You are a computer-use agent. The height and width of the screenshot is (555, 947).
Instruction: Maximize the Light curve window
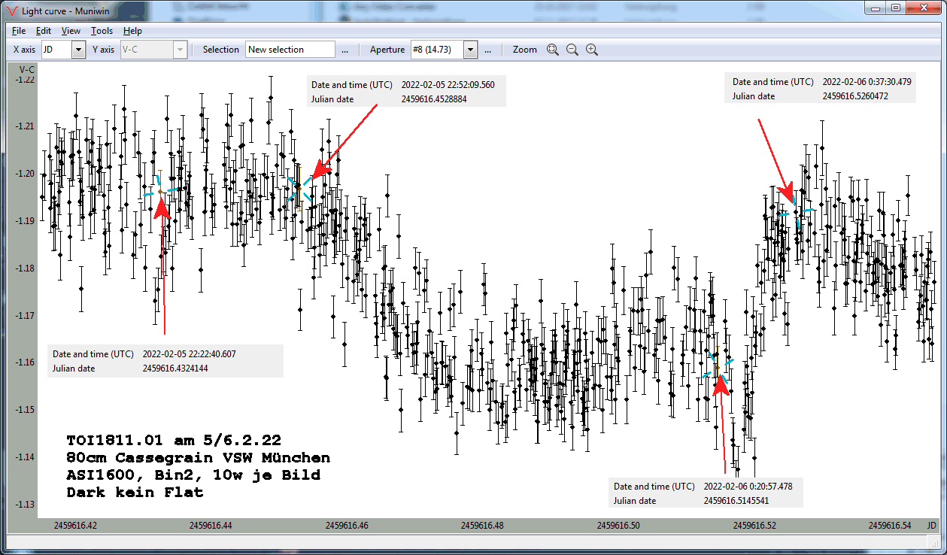[895, 8]
